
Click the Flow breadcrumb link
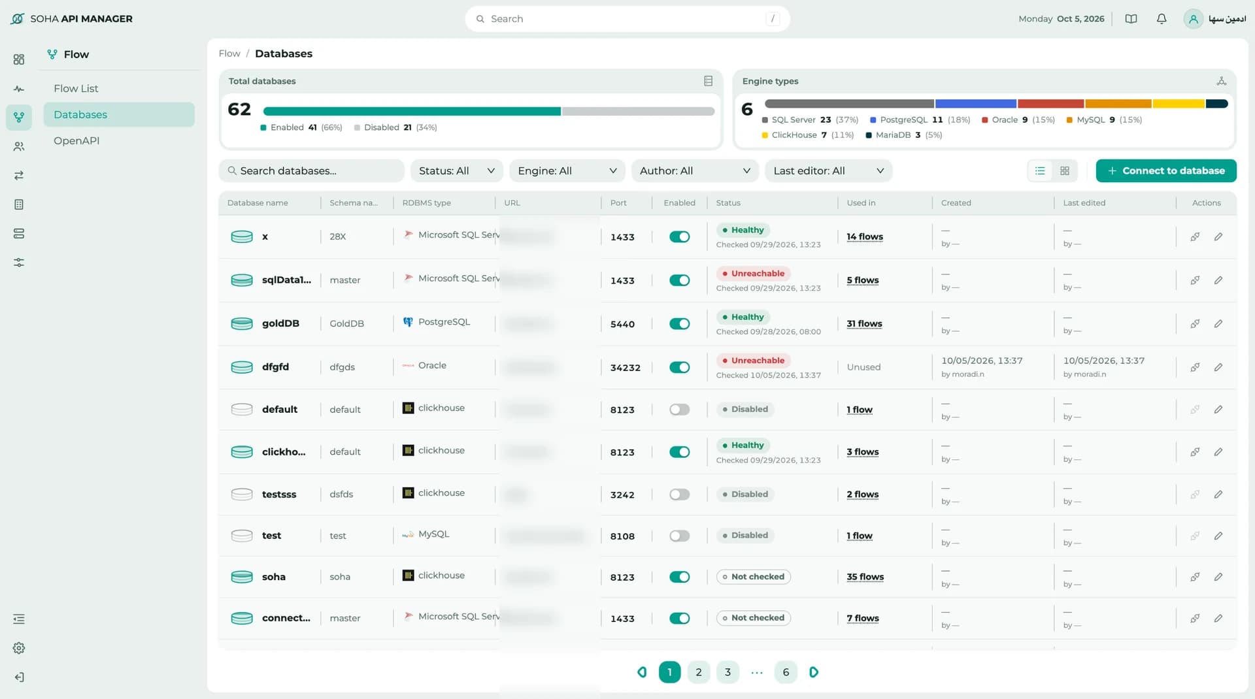[229, 54]
